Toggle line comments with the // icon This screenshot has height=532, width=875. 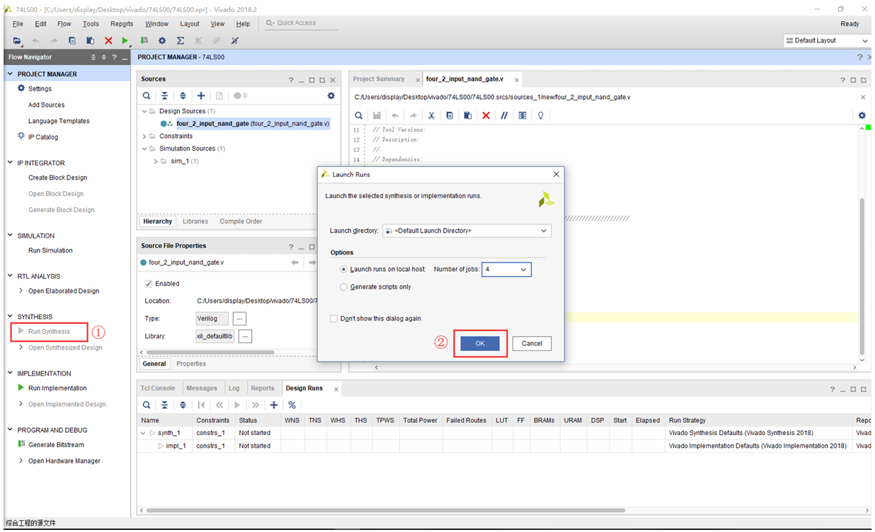(x=504, y=115)
